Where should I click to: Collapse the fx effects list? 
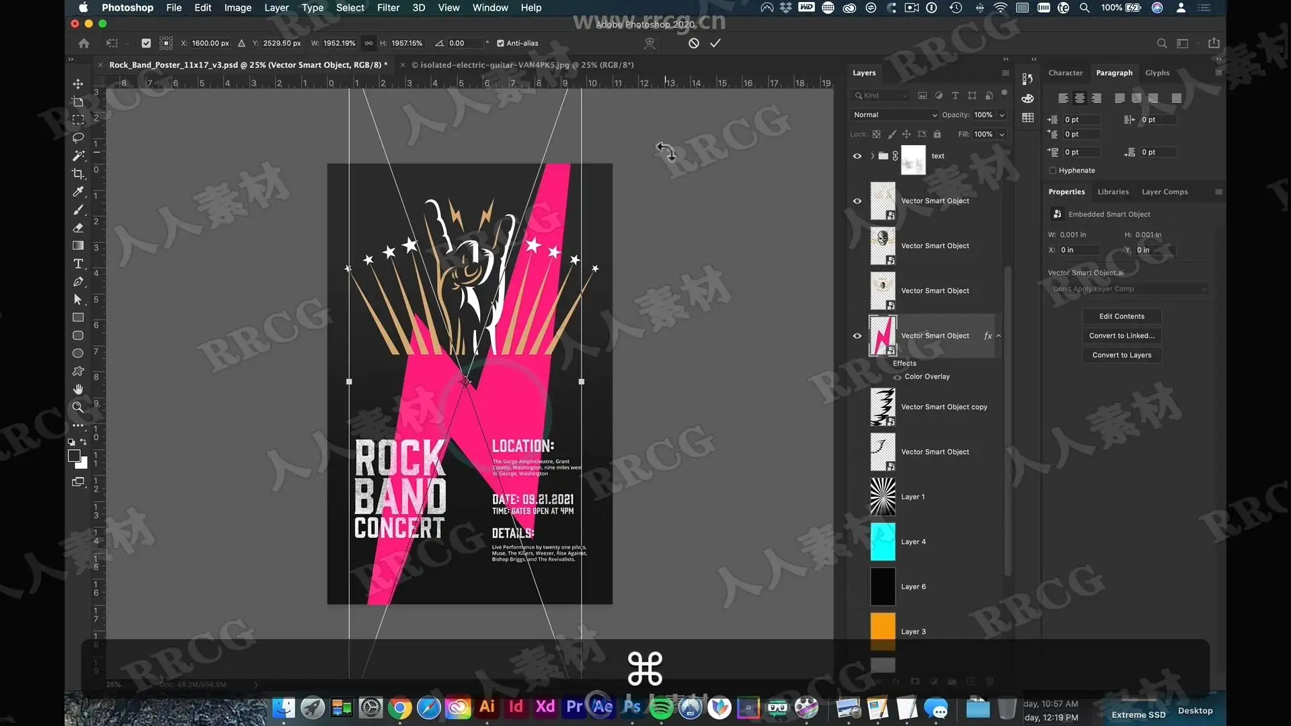tap(999, 336)
